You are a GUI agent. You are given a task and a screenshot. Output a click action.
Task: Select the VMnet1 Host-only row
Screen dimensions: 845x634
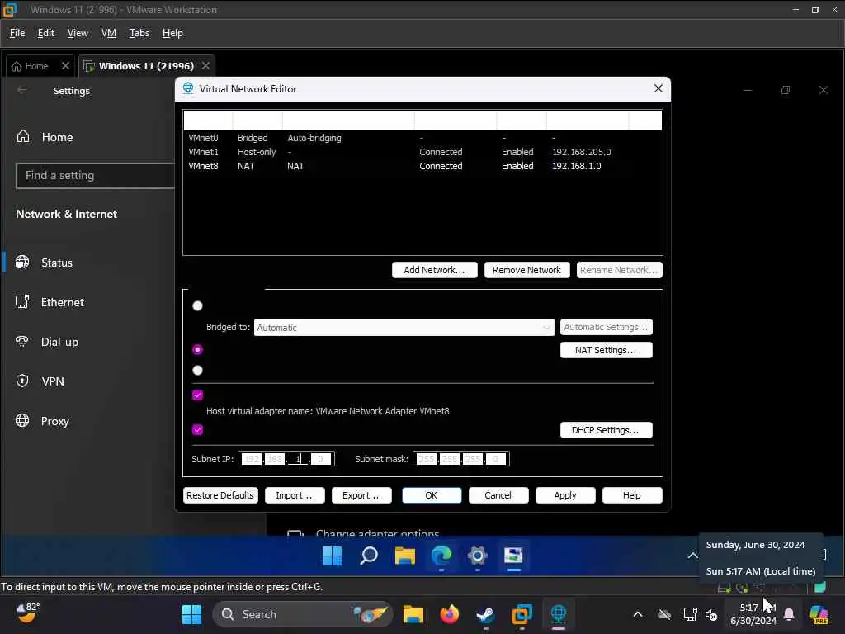422,152
